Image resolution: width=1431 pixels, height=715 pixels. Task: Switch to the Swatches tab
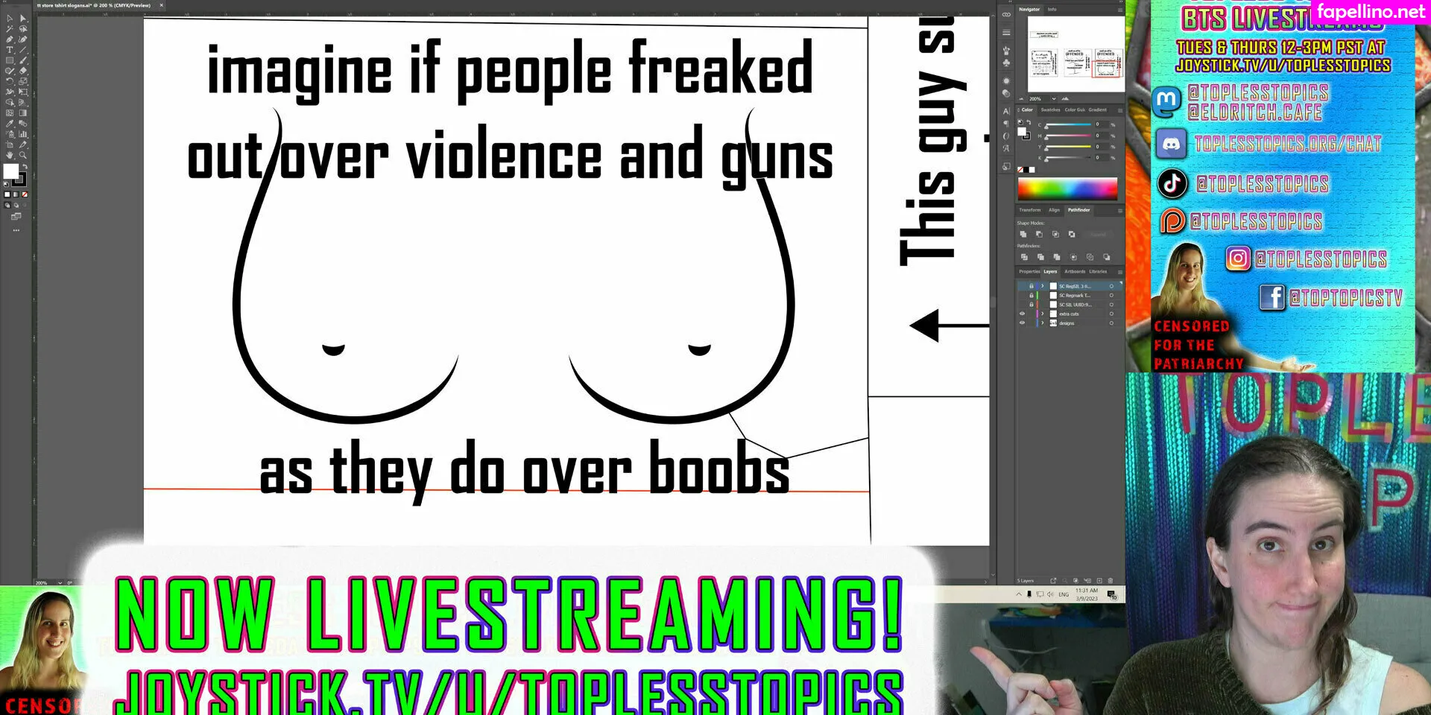pyautogui.click(x=1050, y=109)
